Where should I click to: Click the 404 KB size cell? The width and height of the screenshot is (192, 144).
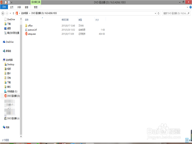(102, 34)
